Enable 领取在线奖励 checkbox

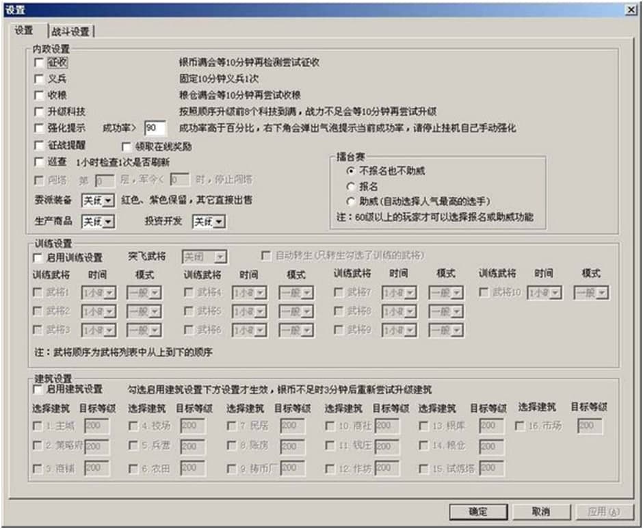pos(127,147)
